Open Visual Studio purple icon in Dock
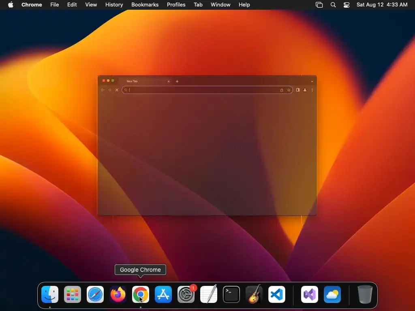 click(310, 294)
